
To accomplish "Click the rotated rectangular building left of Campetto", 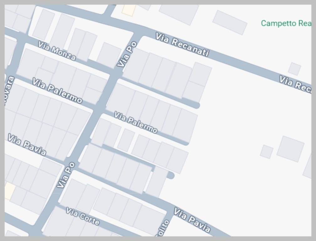I will [230, 22].
